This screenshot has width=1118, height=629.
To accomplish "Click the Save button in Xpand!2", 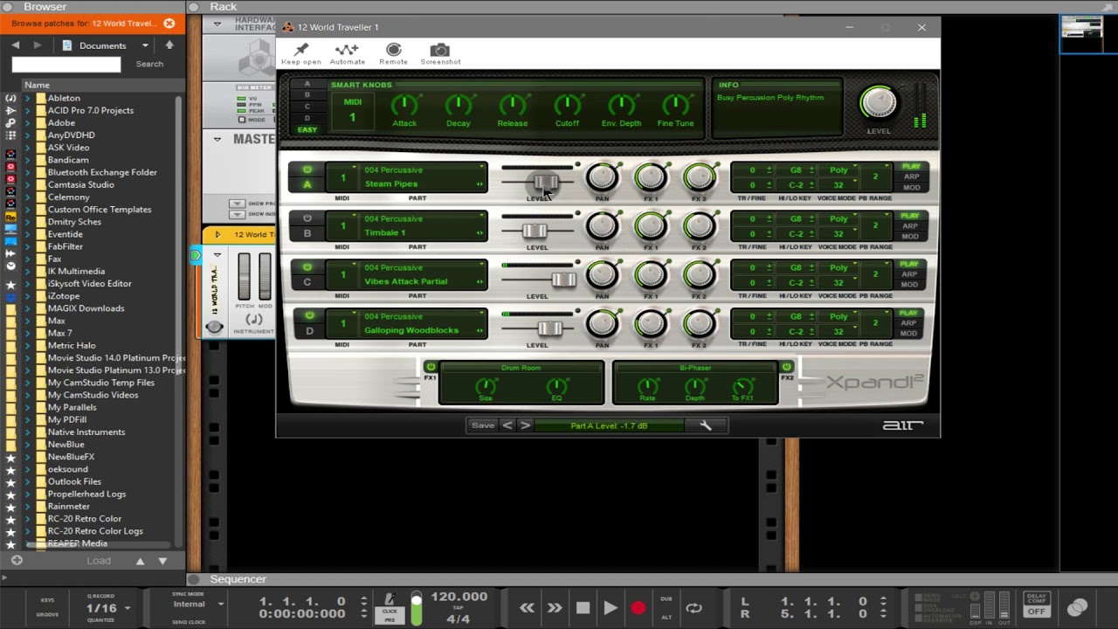I will (483, 425).
